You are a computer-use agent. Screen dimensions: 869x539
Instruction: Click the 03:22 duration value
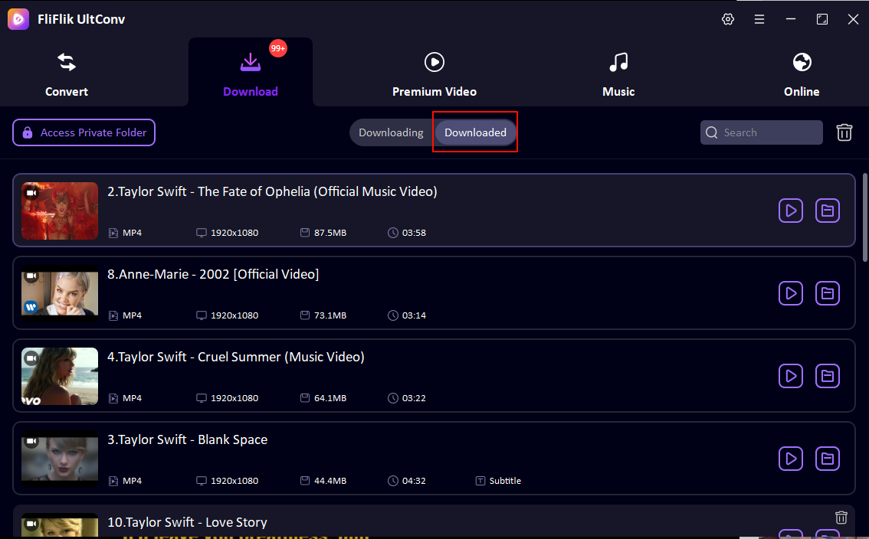[x=414, y=397]
